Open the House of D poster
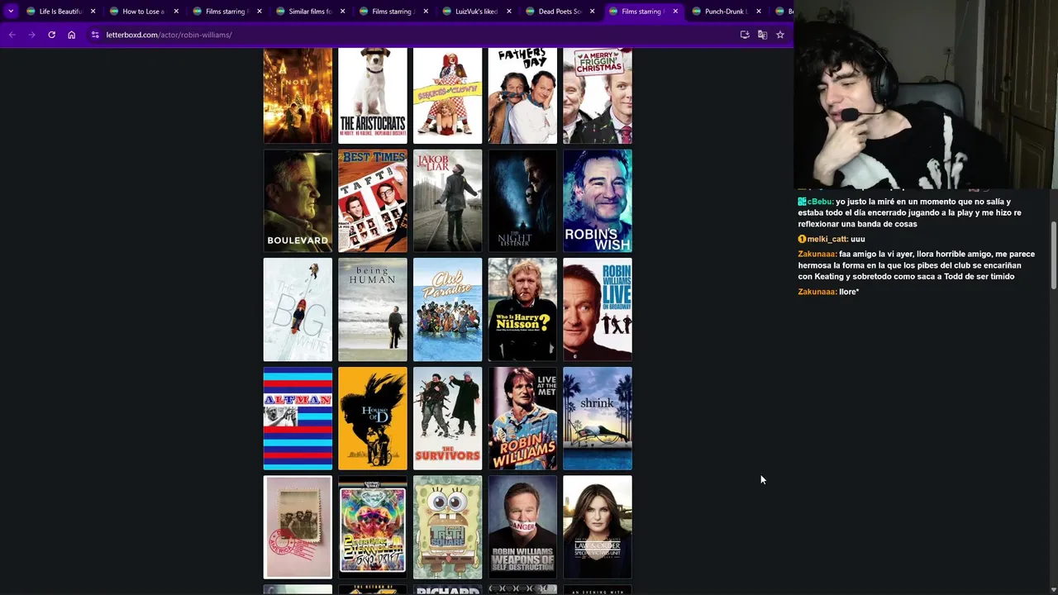The image size is (1058, 595). pos(373,418)
